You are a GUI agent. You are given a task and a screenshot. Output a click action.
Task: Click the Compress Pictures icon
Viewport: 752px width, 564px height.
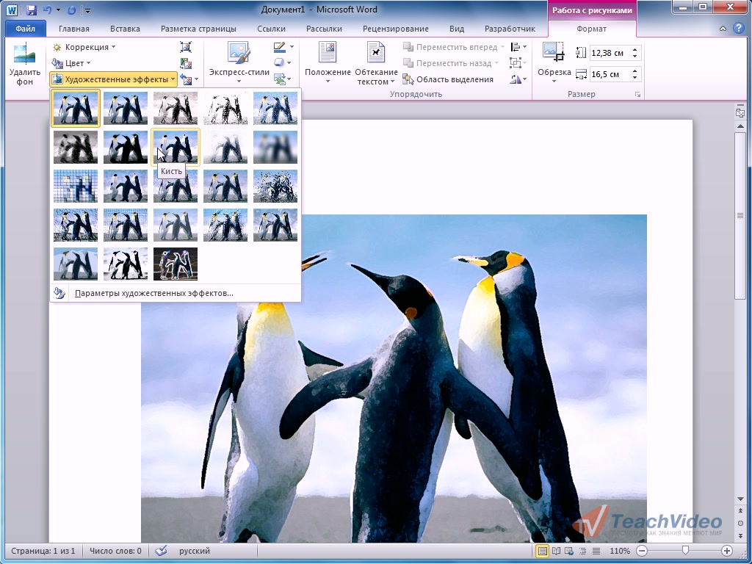point(186,47)
